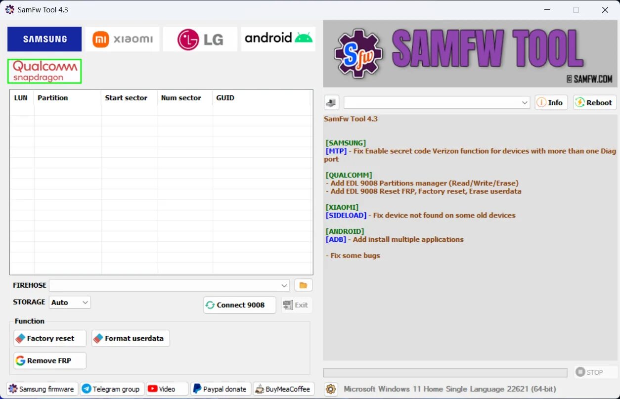This screenshot has width=620, height=399.
Task: Switch to the Xiaomi tab
Action: (123, 39)
